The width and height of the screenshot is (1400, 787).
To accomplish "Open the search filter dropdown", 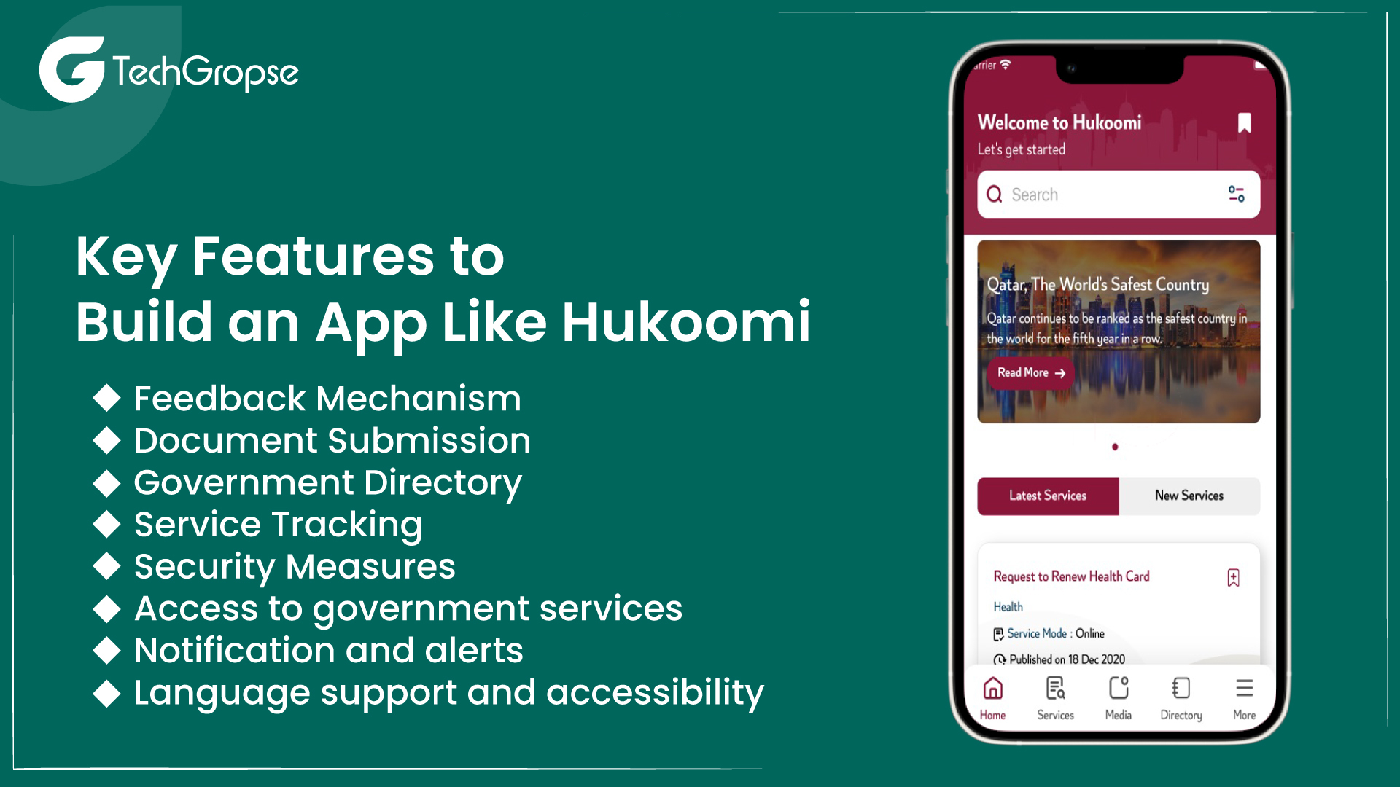I will point(1237,194).
